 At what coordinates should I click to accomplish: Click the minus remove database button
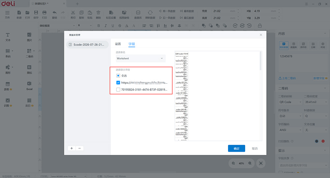click(80, 148)
